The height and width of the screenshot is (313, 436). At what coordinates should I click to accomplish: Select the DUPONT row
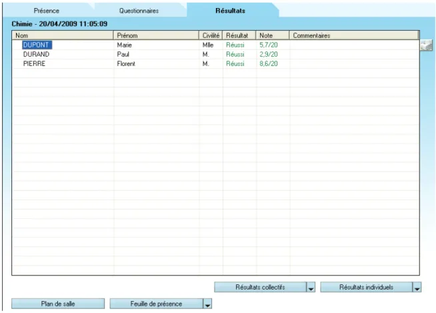point(215,45)
